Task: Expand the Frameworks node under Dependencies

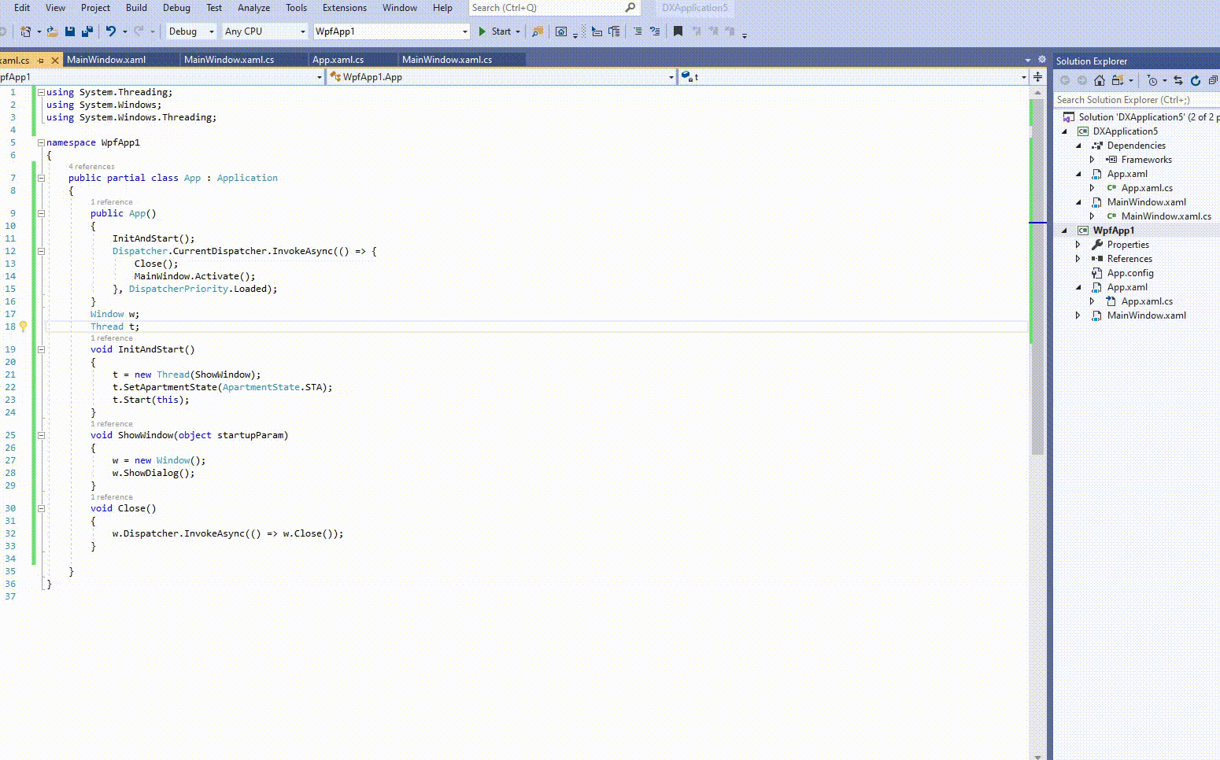Action: 1092,160
